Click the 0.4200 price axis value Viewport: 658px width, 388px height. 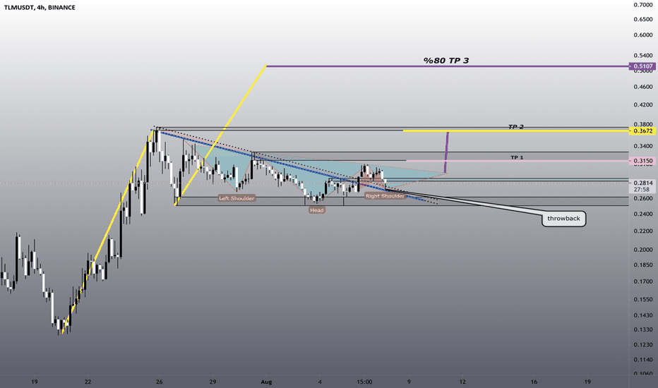(x=643, y=105)
